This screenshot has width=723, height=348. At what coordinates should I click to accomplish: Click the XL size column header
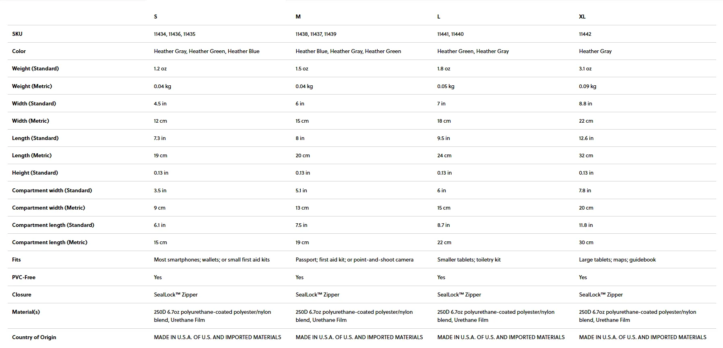(582, 16)
